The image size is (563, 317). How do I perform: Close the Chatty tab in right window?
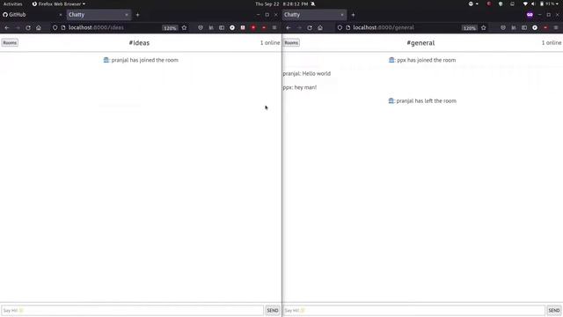pyautogui.click(x=342, y=15)
